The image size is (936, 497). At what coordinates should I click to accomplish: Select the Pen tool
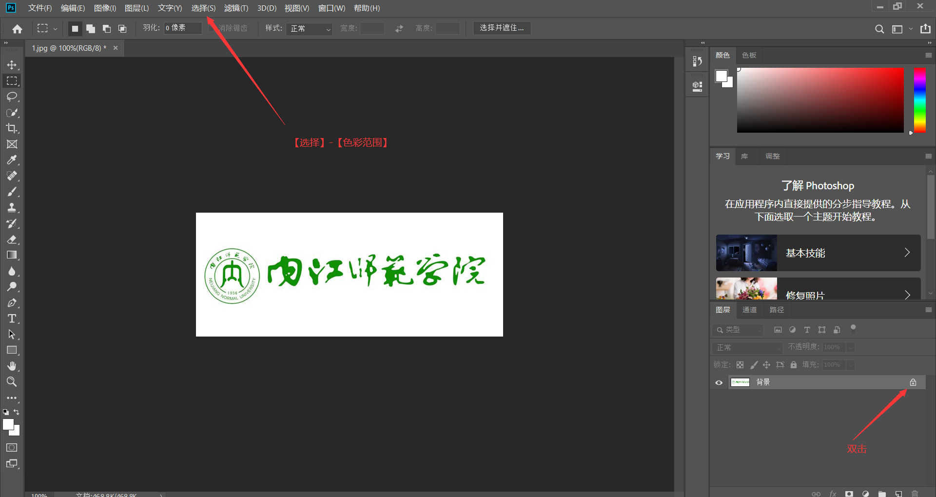coord(12,303)
